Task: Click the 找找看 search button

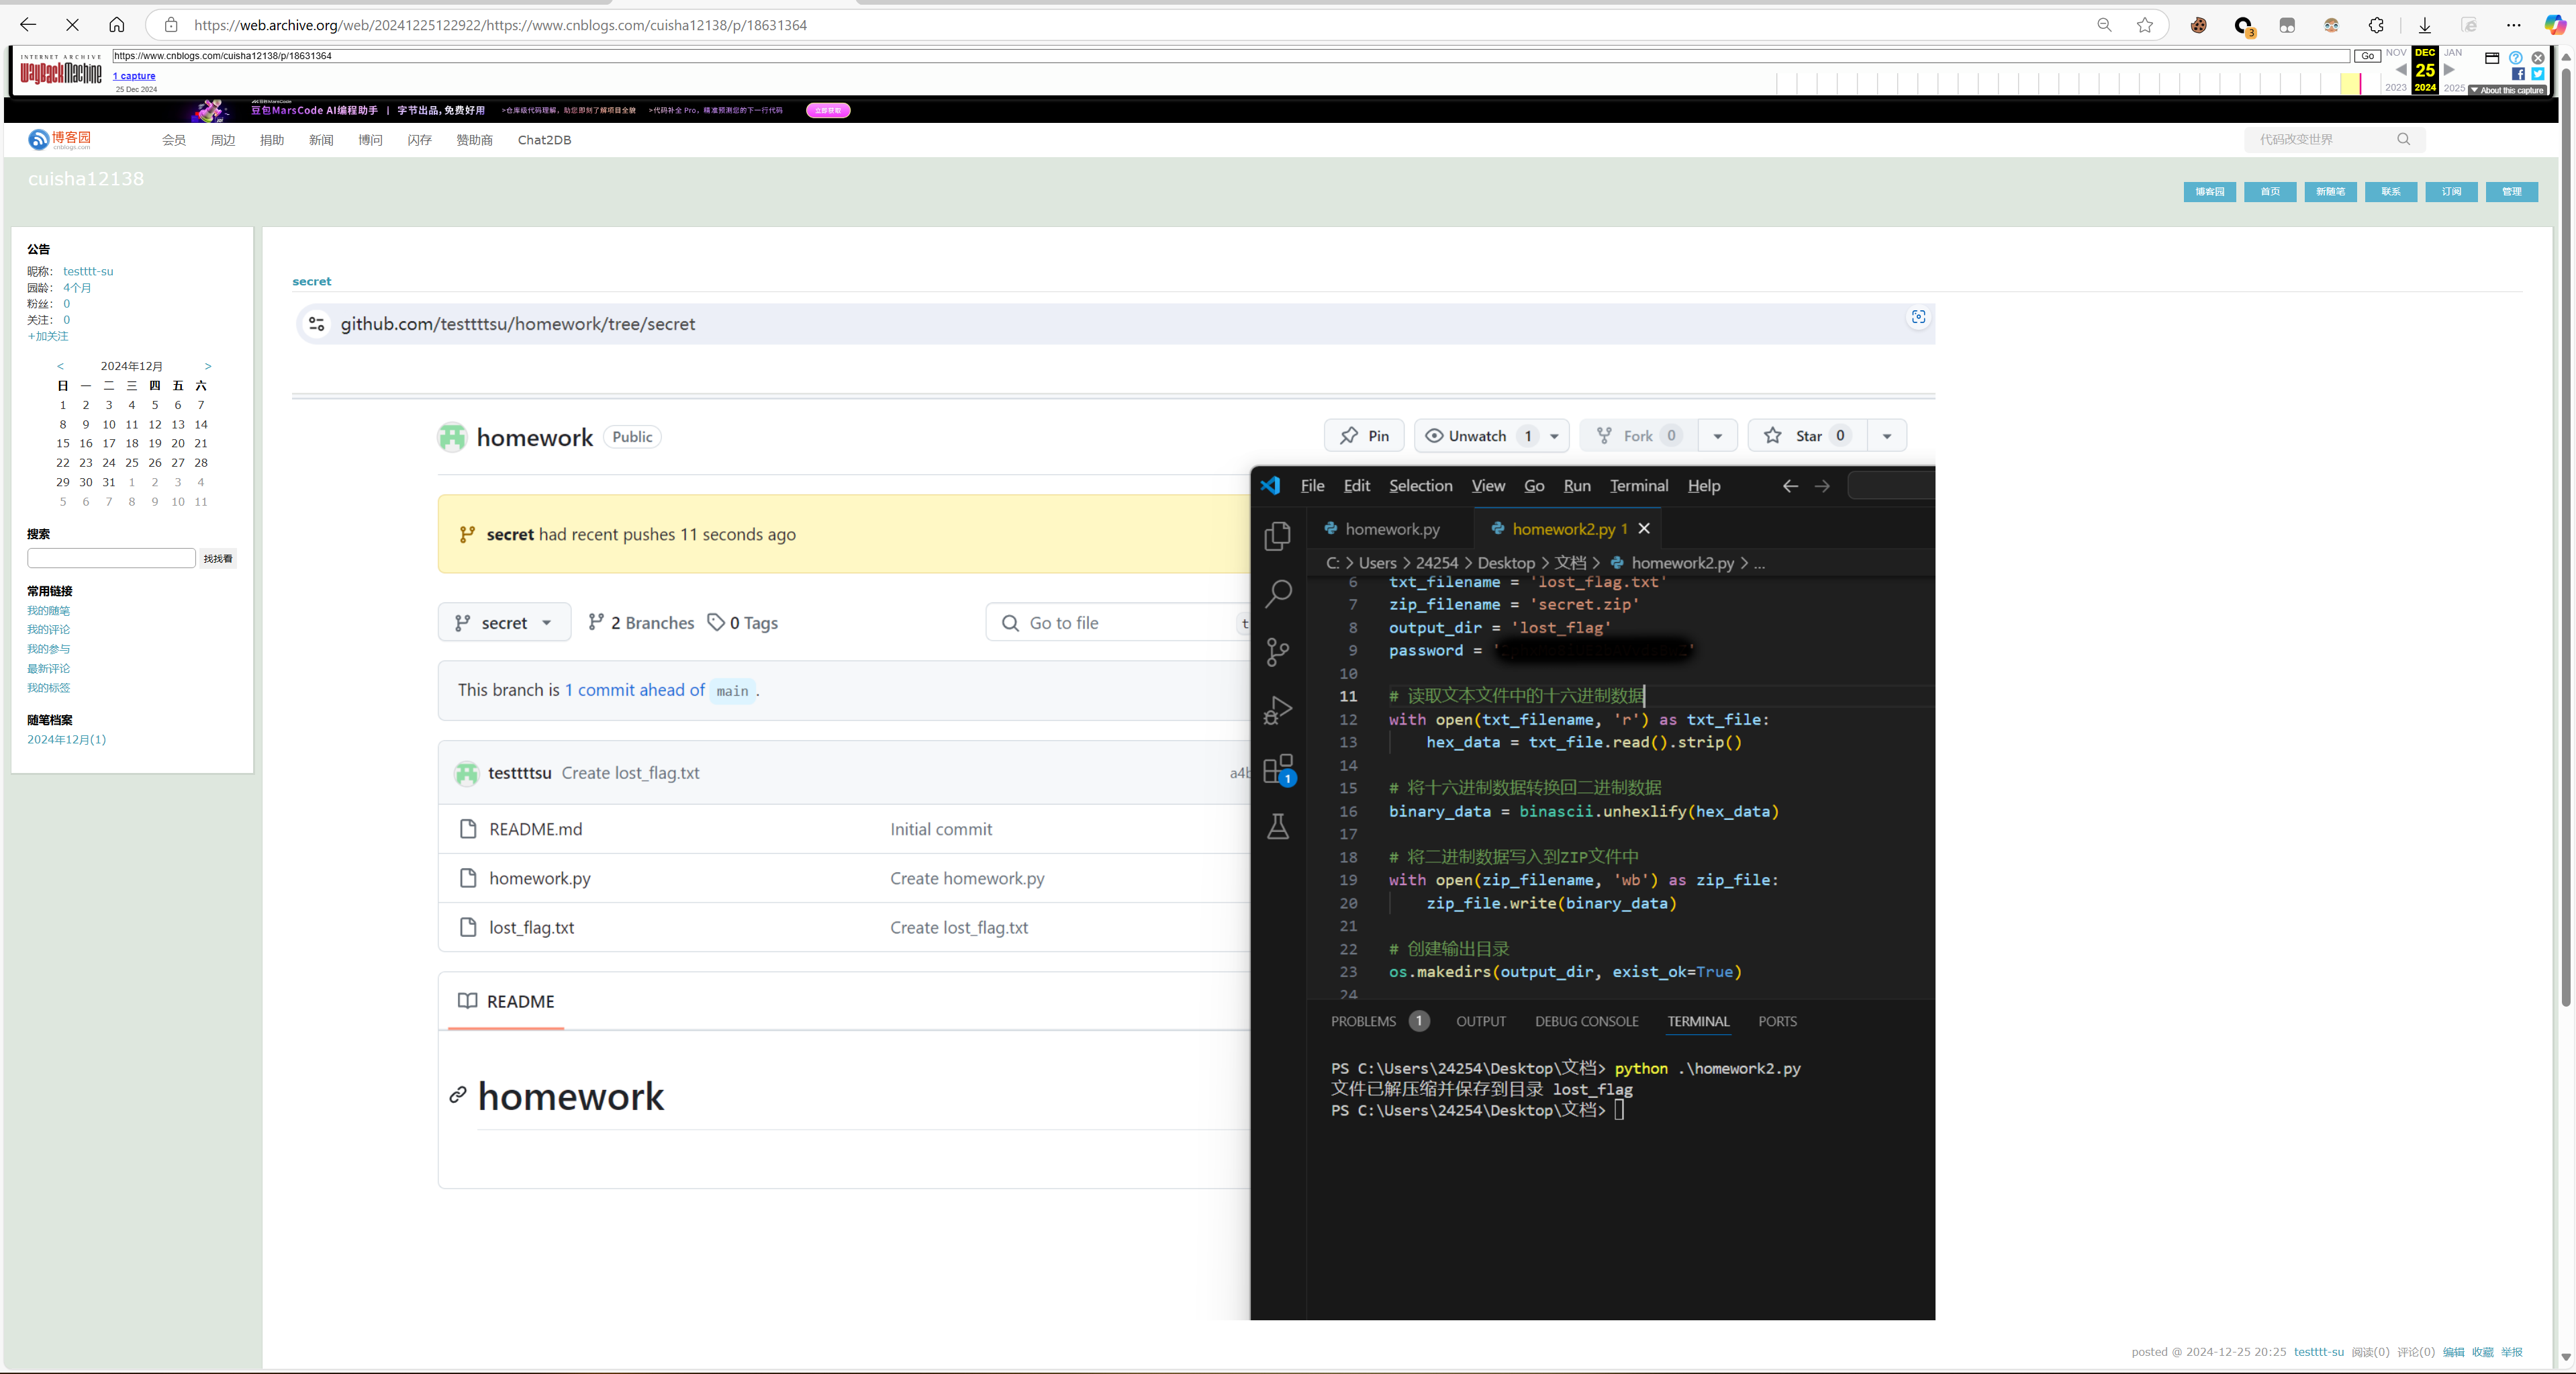Action: coord(217,559)
